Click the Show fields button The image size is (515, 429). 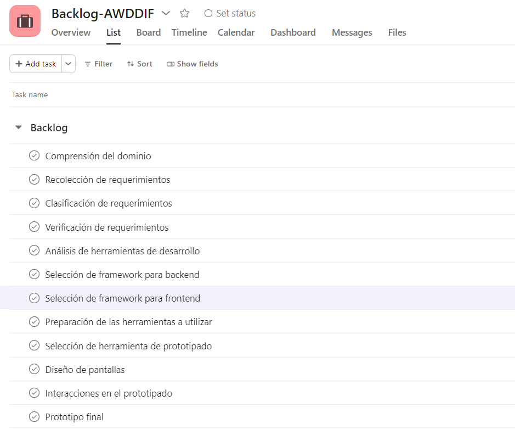click(x=192, y=64)
